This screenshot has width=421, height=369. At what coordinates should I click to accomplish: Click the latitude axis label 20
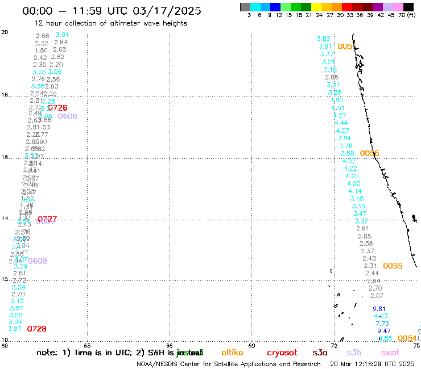5,32
